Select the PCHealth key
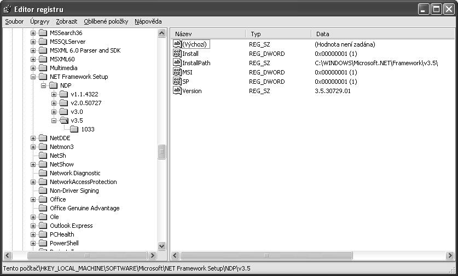This screenshot has width=458, height=276. [x=62, y=234]
